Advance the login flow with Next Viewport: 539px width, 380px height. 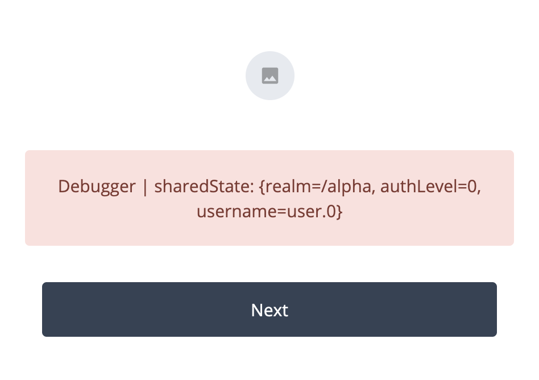pos(269,309)
